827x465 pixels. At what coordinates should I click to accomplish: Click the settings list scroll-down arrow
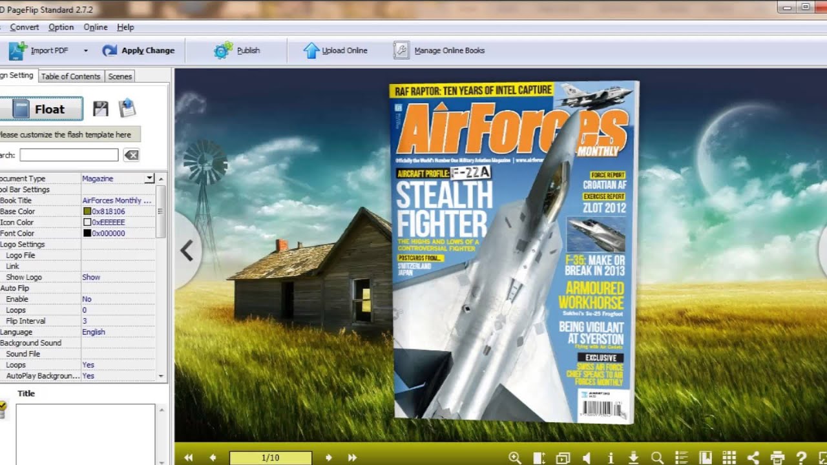pyautogui.click(x=161, y=376)
